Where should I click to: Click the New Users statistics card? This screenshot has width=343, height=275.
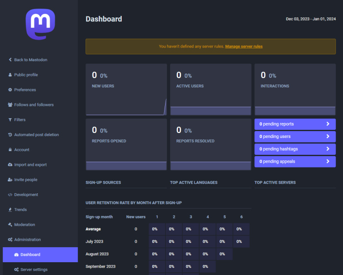click(126, 89)
